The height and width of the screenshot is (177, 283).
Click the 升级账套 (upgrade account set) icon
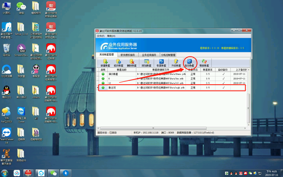(176, 63)
